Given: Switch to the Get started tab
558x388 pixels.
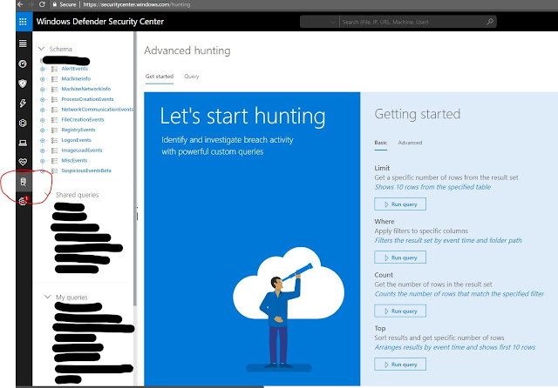Looking at the screenshot, I should coord(160,77).
